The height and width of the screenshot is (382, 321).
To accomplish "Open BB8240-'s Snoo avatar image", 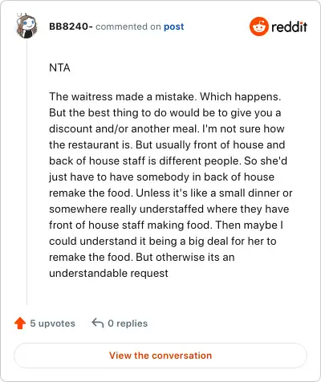I will coord(26,26).
